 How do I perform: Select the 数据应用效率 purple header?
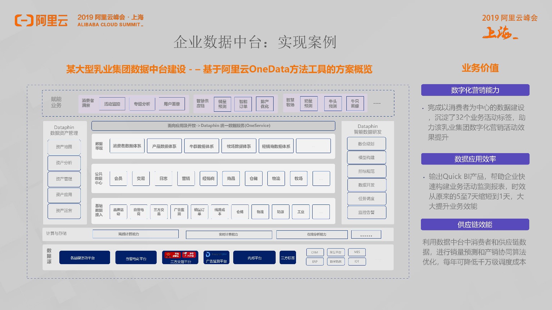475,159
